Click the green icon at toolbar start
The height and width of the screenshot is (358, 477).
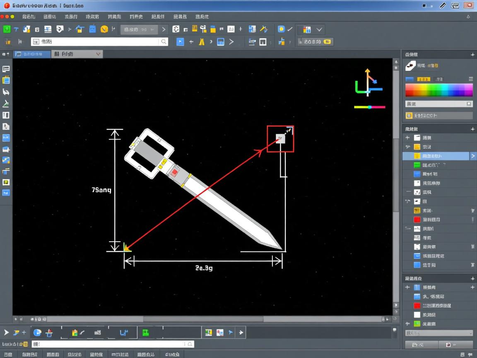(x=7, y=29)
